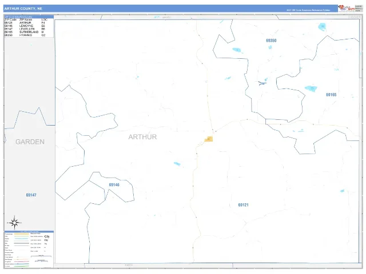Click the scale bar in the legend
Viewport: 366px width, 274px height.
(x=41, y=256)
